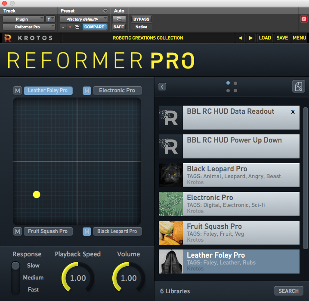309x301 pixels.
Task: Click the Robotic Creations Collection preset name
Action: [x=148, y=38]
